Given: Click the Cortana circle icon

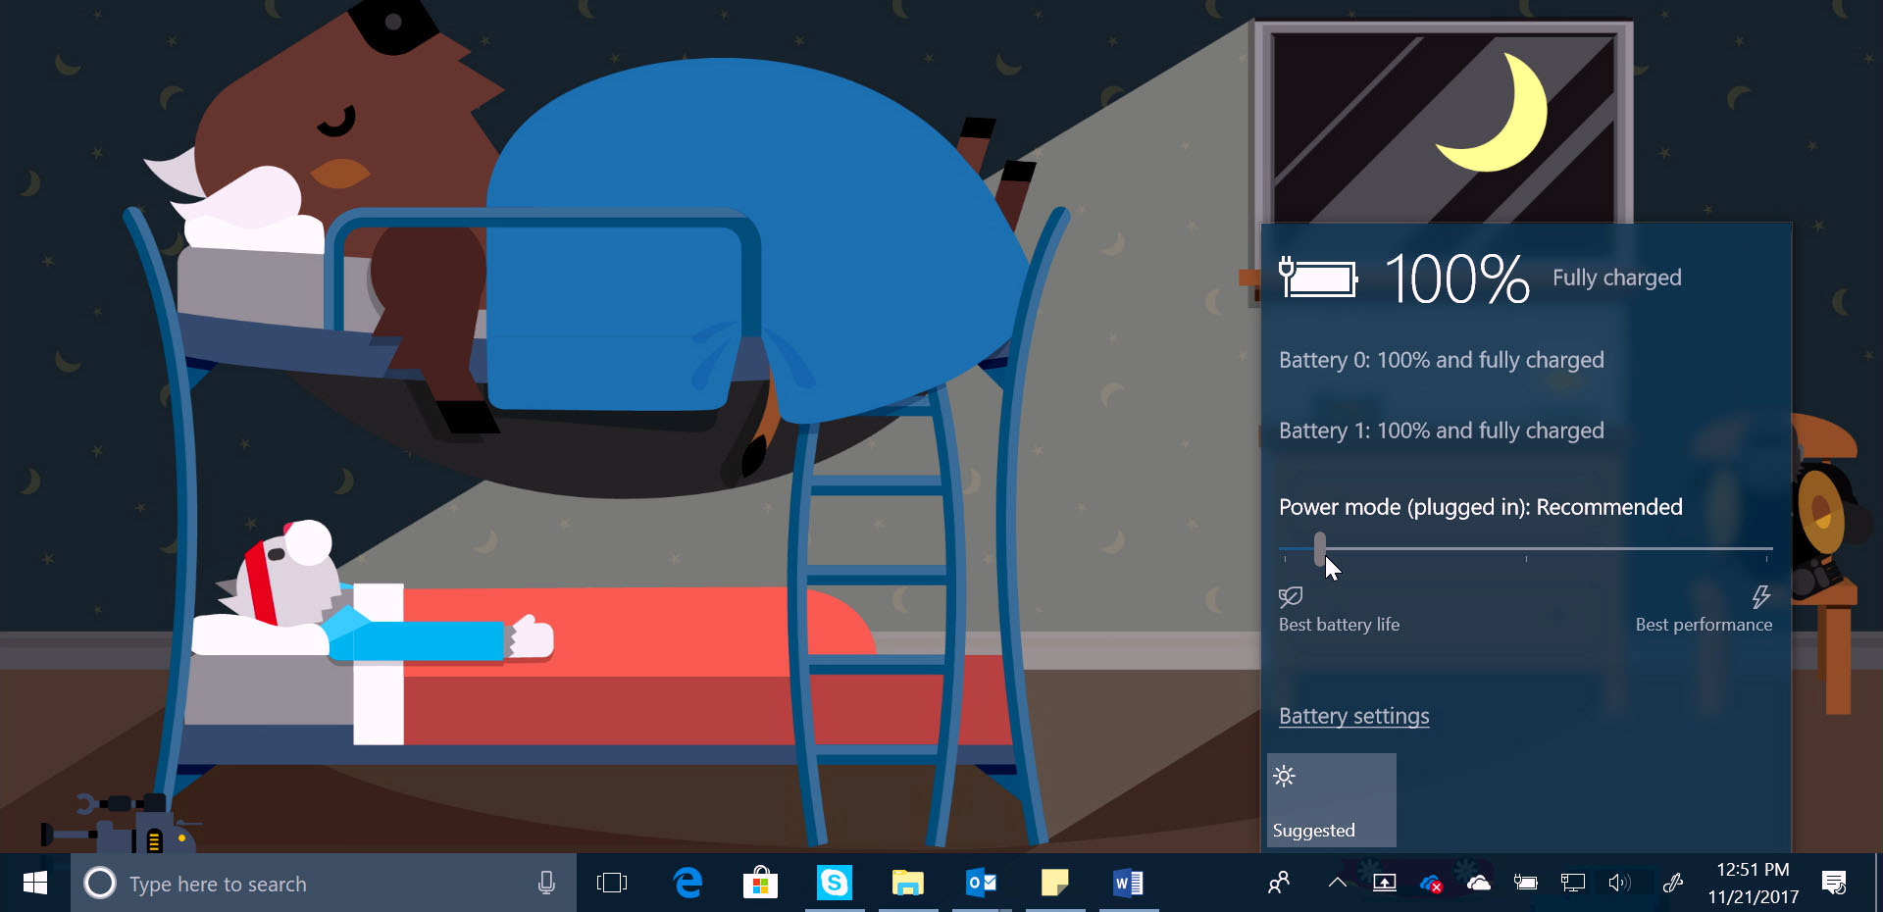Looking at the screenshot, I should tap(99, 884).
